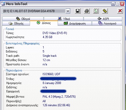Click the Περιοχή(ές) value All

point(44,101)
